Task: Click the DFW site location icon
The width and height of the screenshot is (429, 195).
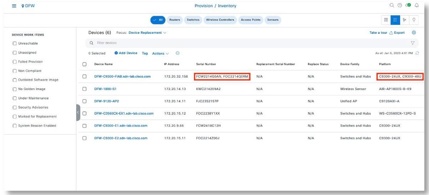Action: 23,6
